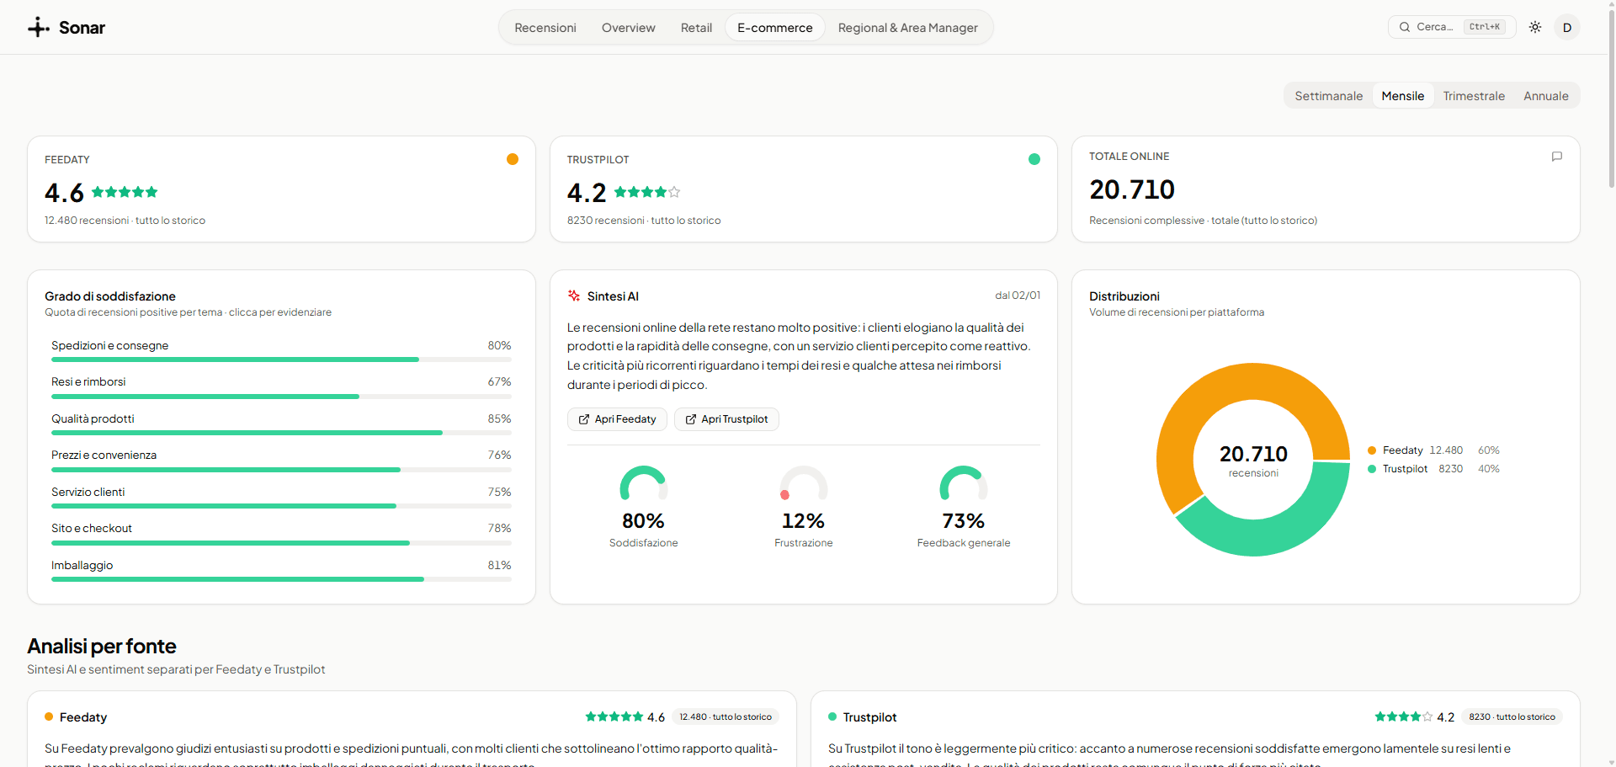Viewport: 1616px width, 767px height.
Task: Click the Trustpilot 4.2 score in top card
Action: pos(587,193)
